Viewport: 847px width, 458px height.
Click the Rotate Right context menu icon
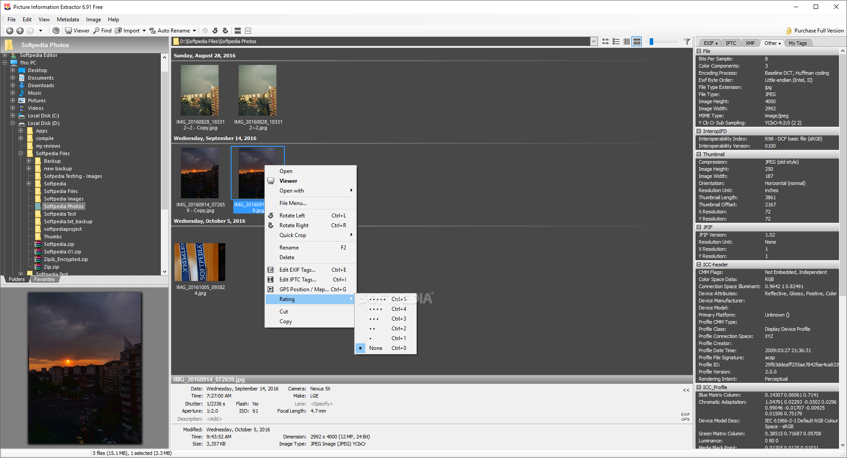pos(270,225)
